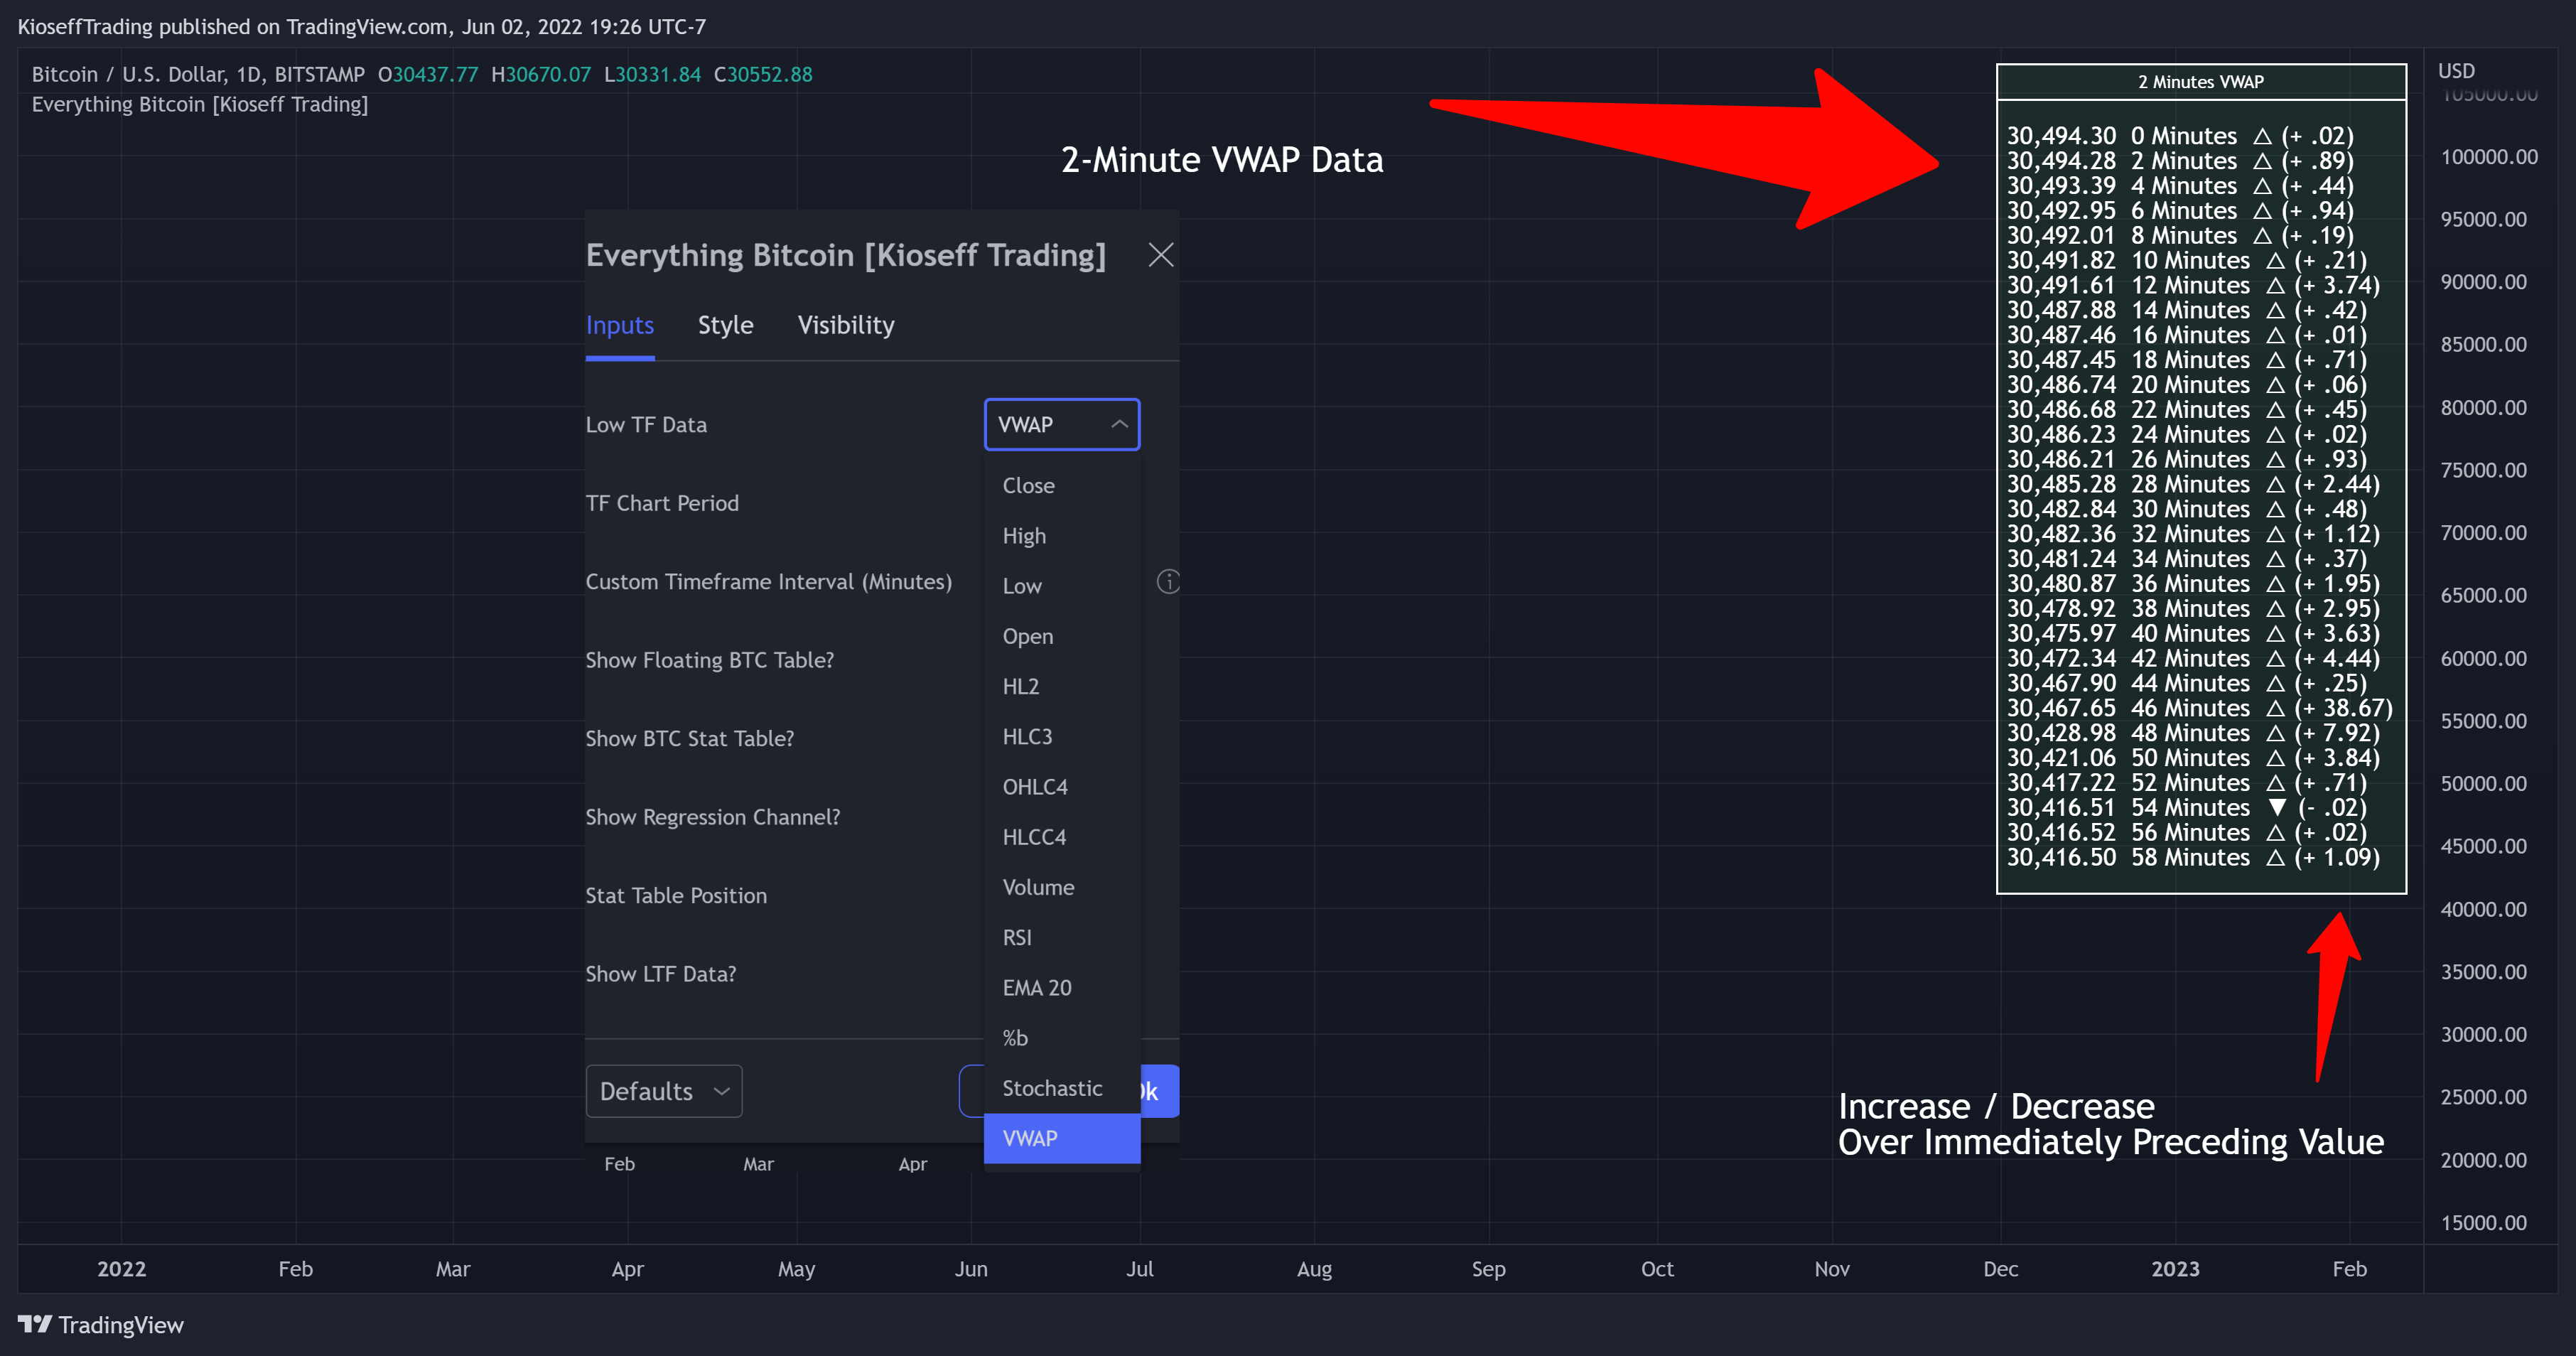2576x1356 pixels.
Task: Click the close price C30552.88 value
Action: (x=763, y=74)
